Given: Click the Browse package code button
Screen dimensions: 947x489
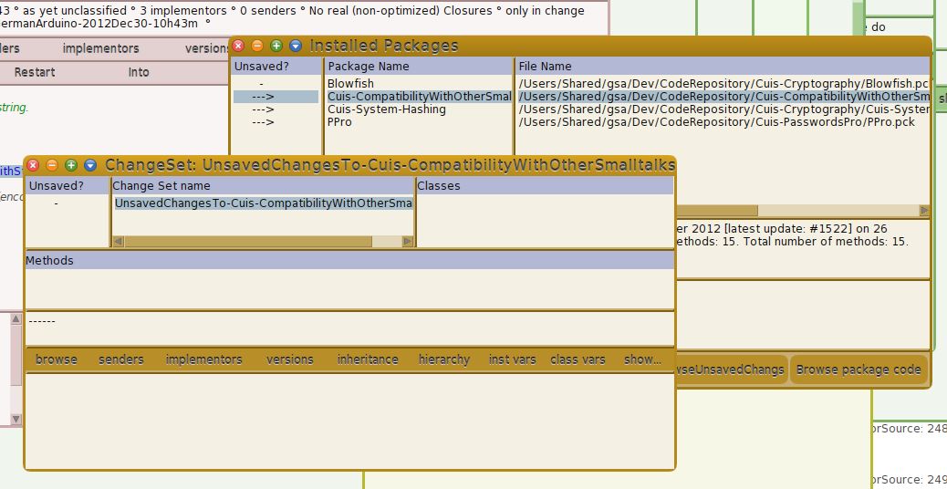Looking at the screenshot, I should pyautogui.click(x=859, y=370).
